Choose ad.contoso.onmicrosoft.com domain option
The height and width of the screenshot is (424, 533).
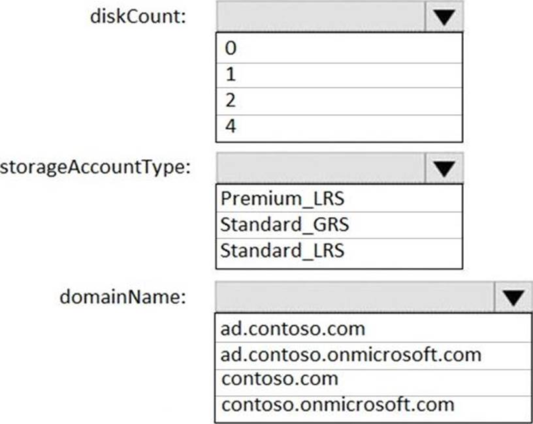click(373, 355)
